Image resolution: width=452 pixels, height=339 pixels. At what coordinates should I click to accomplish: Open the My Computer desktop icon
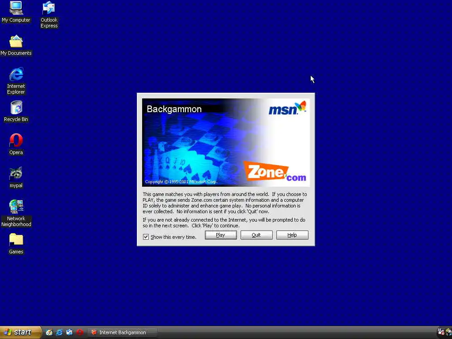(x=16, y=11)
